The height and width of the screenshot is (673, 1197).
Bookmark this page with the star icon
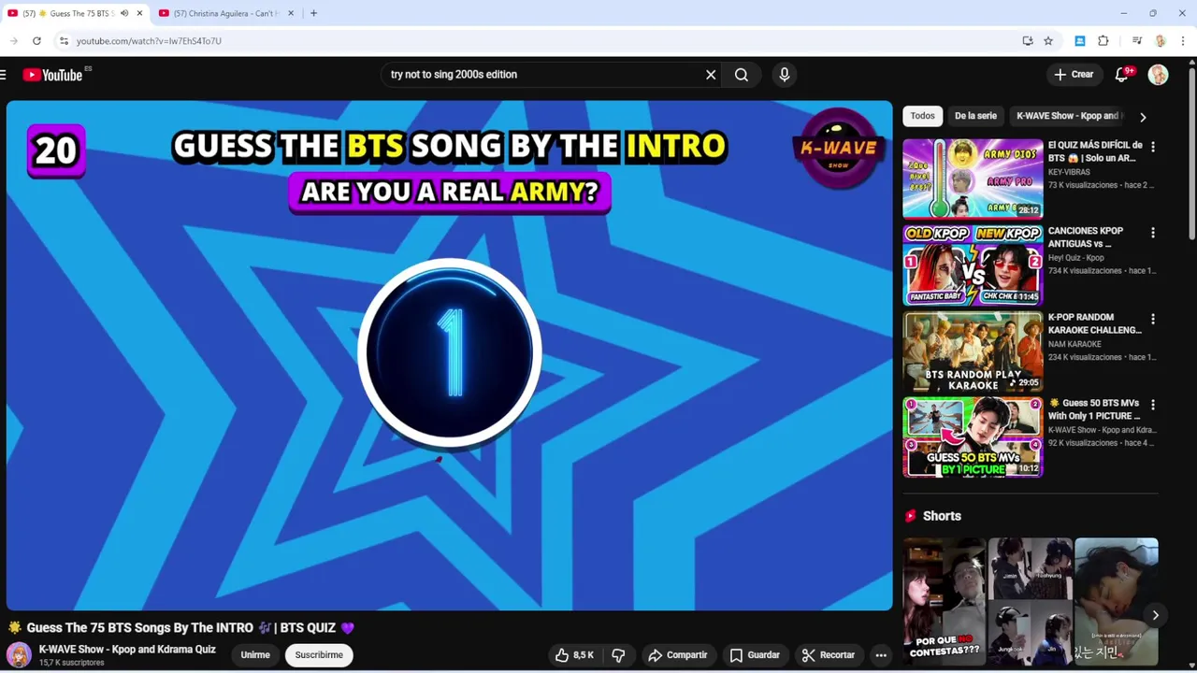(x=1048, y=41)
